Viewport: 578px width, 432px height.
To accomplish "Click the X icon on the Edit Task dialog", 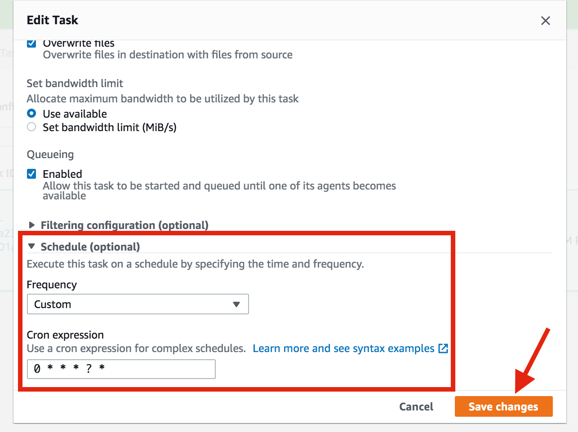I will tap(545, 21).
